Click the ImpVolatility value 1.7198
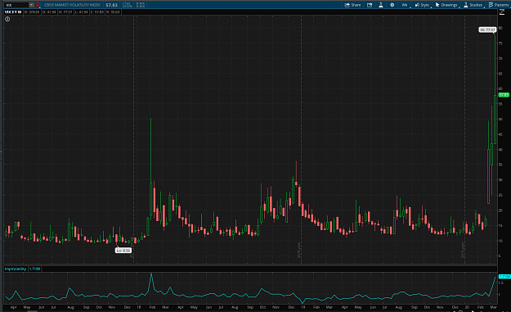This screenshot has width=511, height=312. 34,269
